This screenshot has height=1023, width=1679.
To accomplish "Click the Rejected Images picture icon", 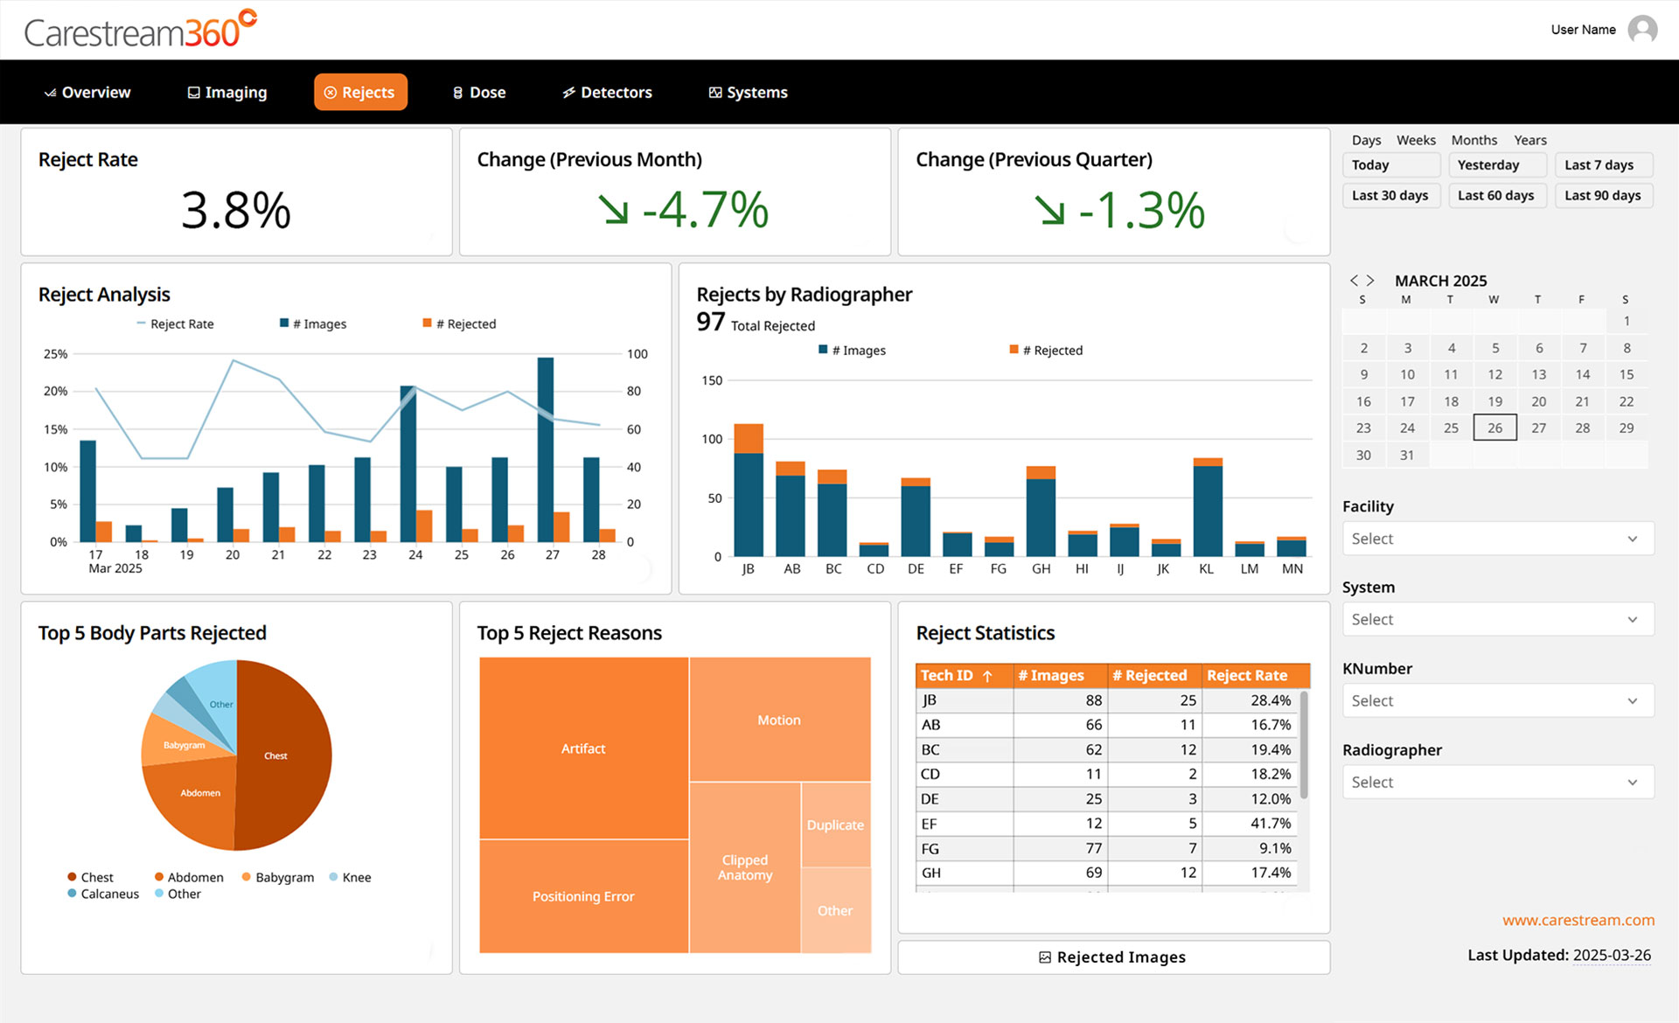I will (x=1044, y=957).
